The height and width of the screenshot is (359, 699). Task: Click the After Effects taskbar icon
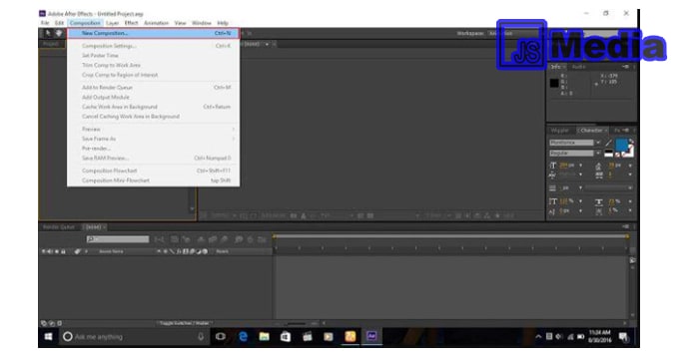[371, 336]
